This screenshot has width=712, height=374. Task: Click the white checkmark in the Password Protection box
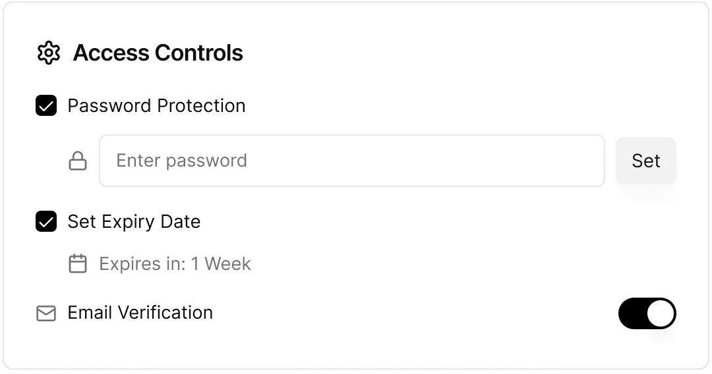46,105
